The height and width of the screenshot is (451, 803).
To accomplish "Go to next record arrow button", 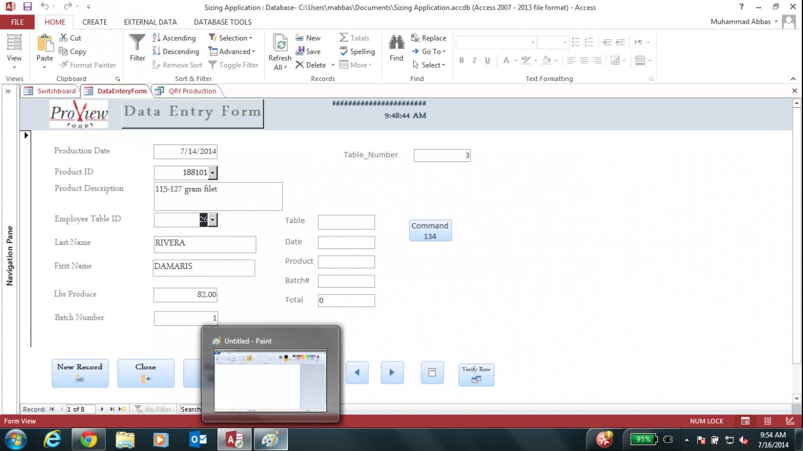I will point(392,373).
